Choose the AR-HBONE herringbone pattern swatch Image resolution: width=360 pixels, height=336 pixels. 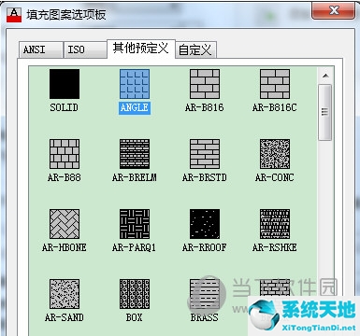(x=65, y=224)
